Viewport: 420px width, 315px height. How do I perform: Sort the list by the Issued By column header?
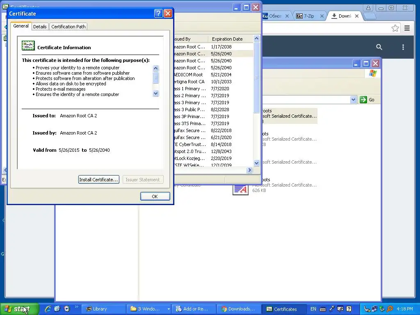191,39
